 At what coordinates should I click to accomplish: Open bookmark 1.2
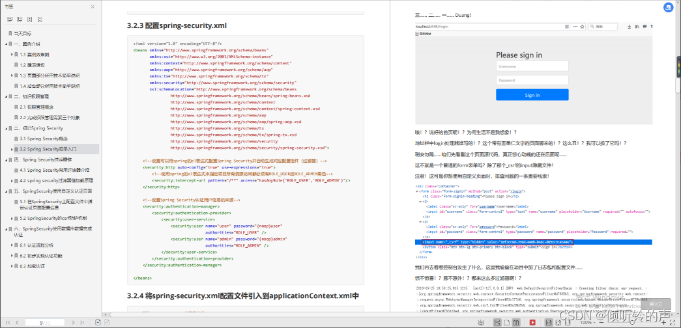pyautogui.click(x=32, y=65)
